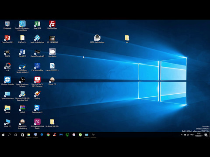The image size is (210, 157).
Task: Open the green circle app on taskbar
Action: [x=67, y=135]
